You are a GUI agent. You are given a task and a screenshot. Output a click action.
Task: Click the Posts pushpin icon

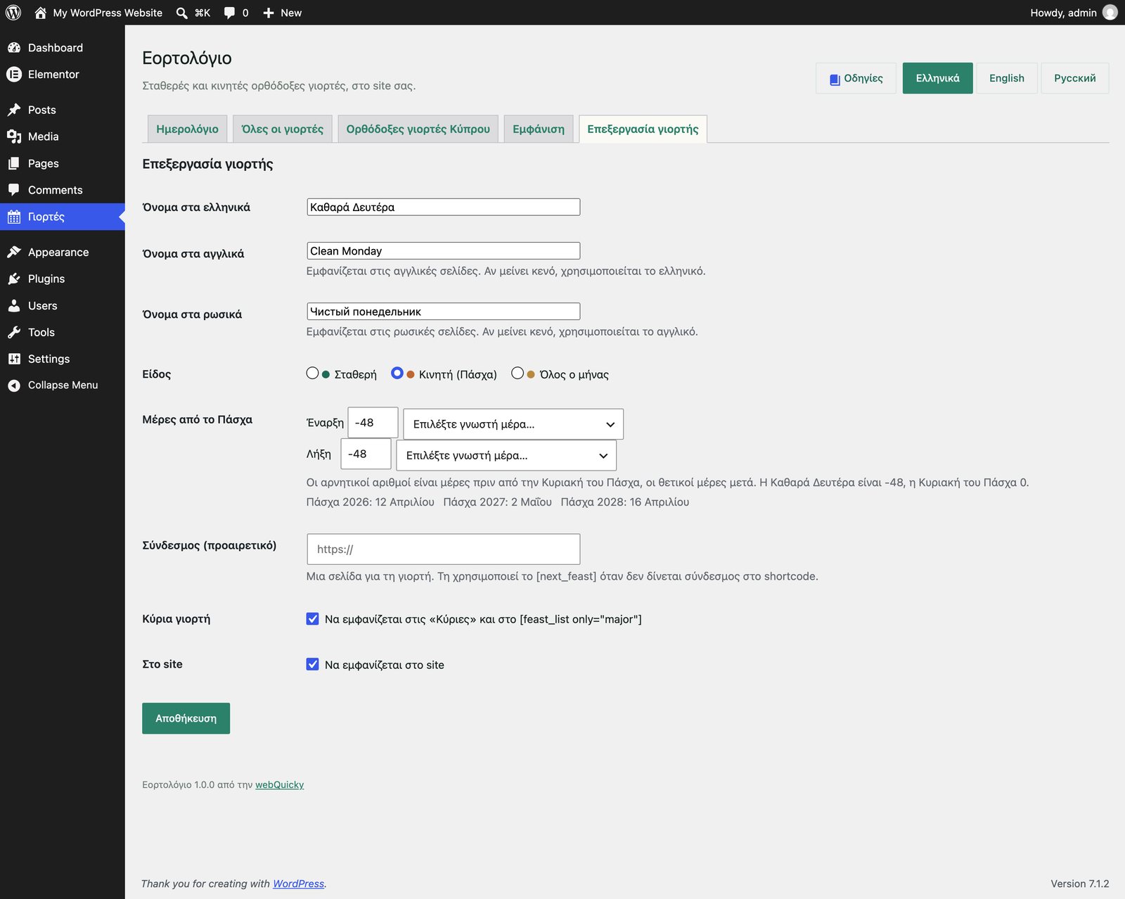pyautogui.click(x=14, y=110)
